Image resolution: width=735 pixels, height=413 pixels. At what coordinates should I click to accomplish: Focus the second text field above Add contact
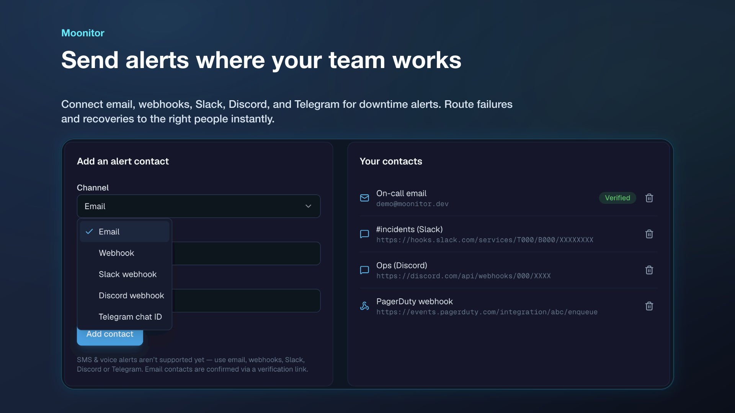[246, 301]
